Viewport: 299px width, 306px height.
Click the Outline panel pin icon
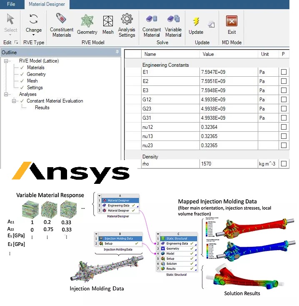tap(117, 52)
